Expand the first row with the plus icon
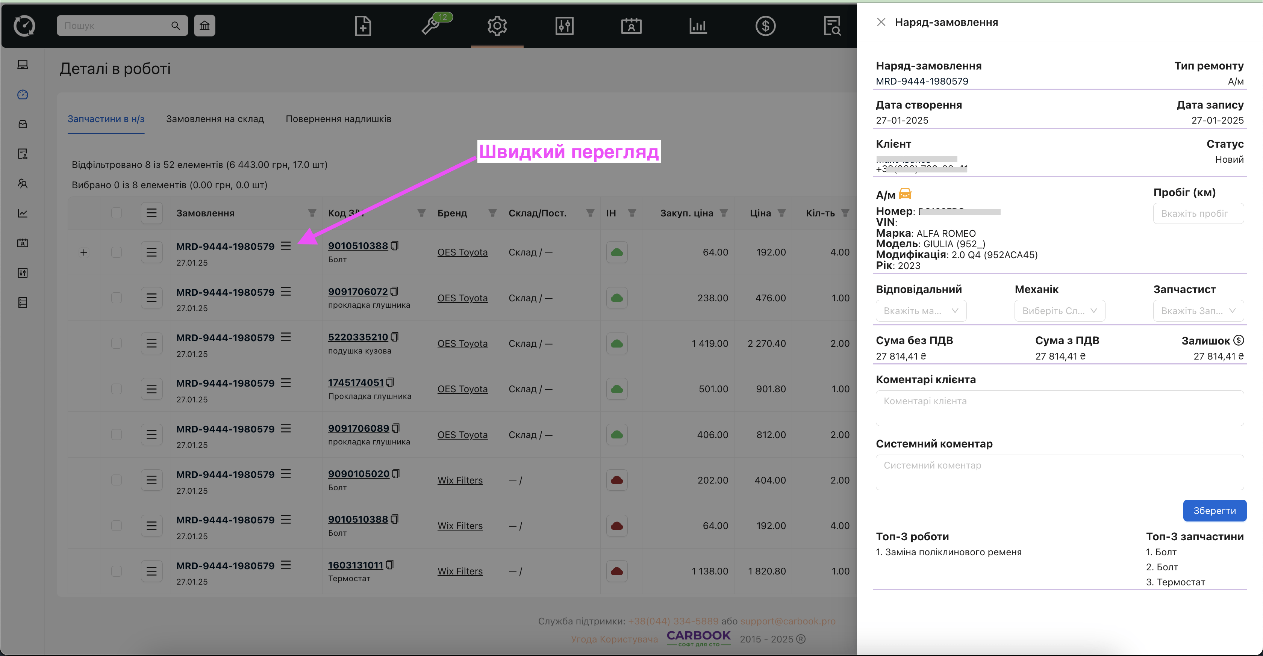Viewport: 1263px width, 656px height. tap(84, 253)
